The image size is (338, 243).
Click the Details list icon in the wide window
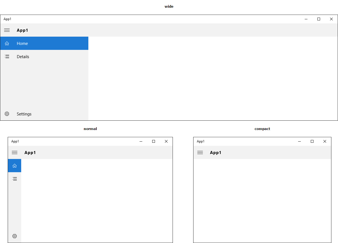point(7,56)
